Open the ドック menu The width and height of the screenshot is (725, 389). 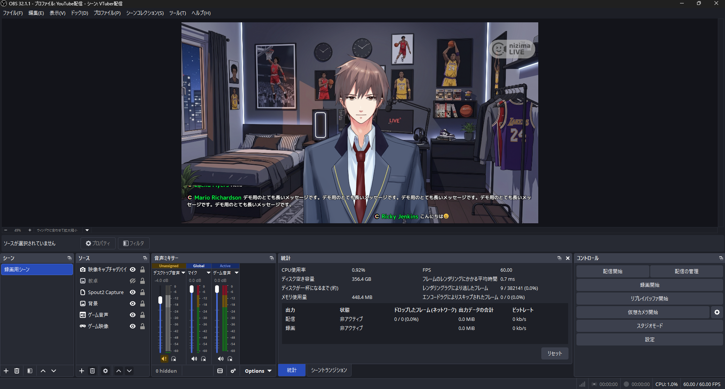pyautogui.click(x=79, y=13)
